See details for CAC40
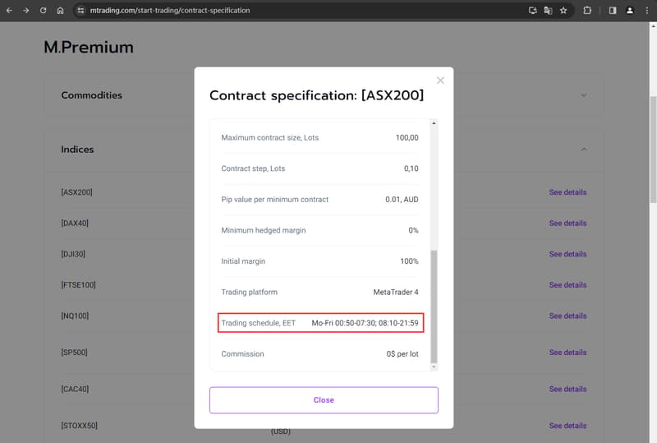Screen dimensions: 657x443 [567, 389]
